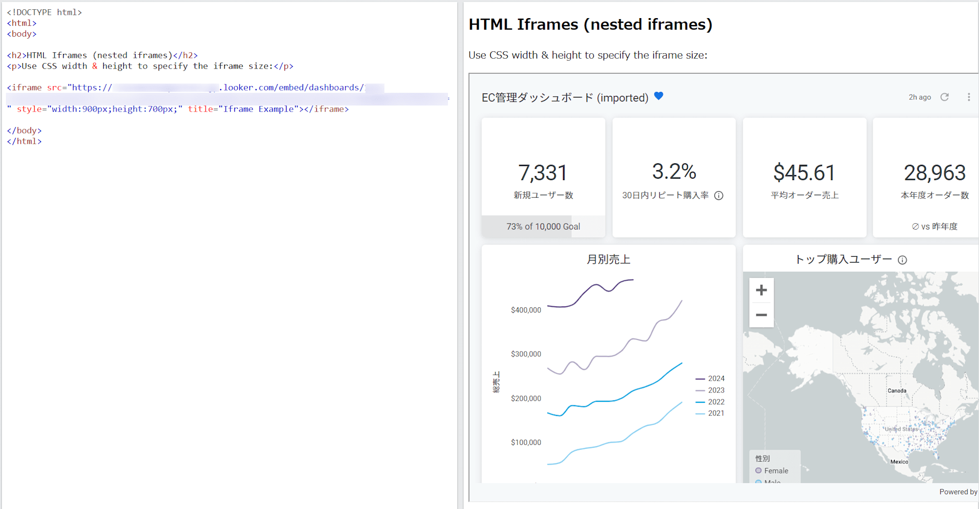Toggle the 2022 series in the legend

[710, 402]
